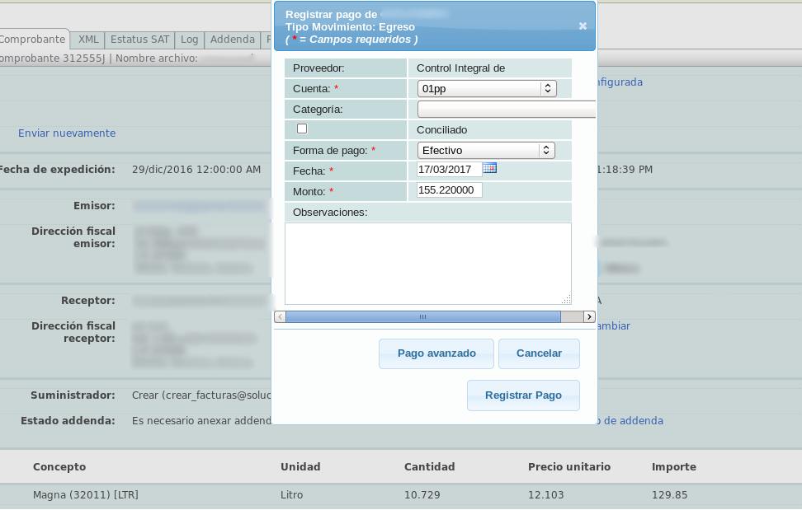Click the Enviar nuevamente link
Viewport: 802px width, 510px height.
pyautogui.click(x=67, y=133)
